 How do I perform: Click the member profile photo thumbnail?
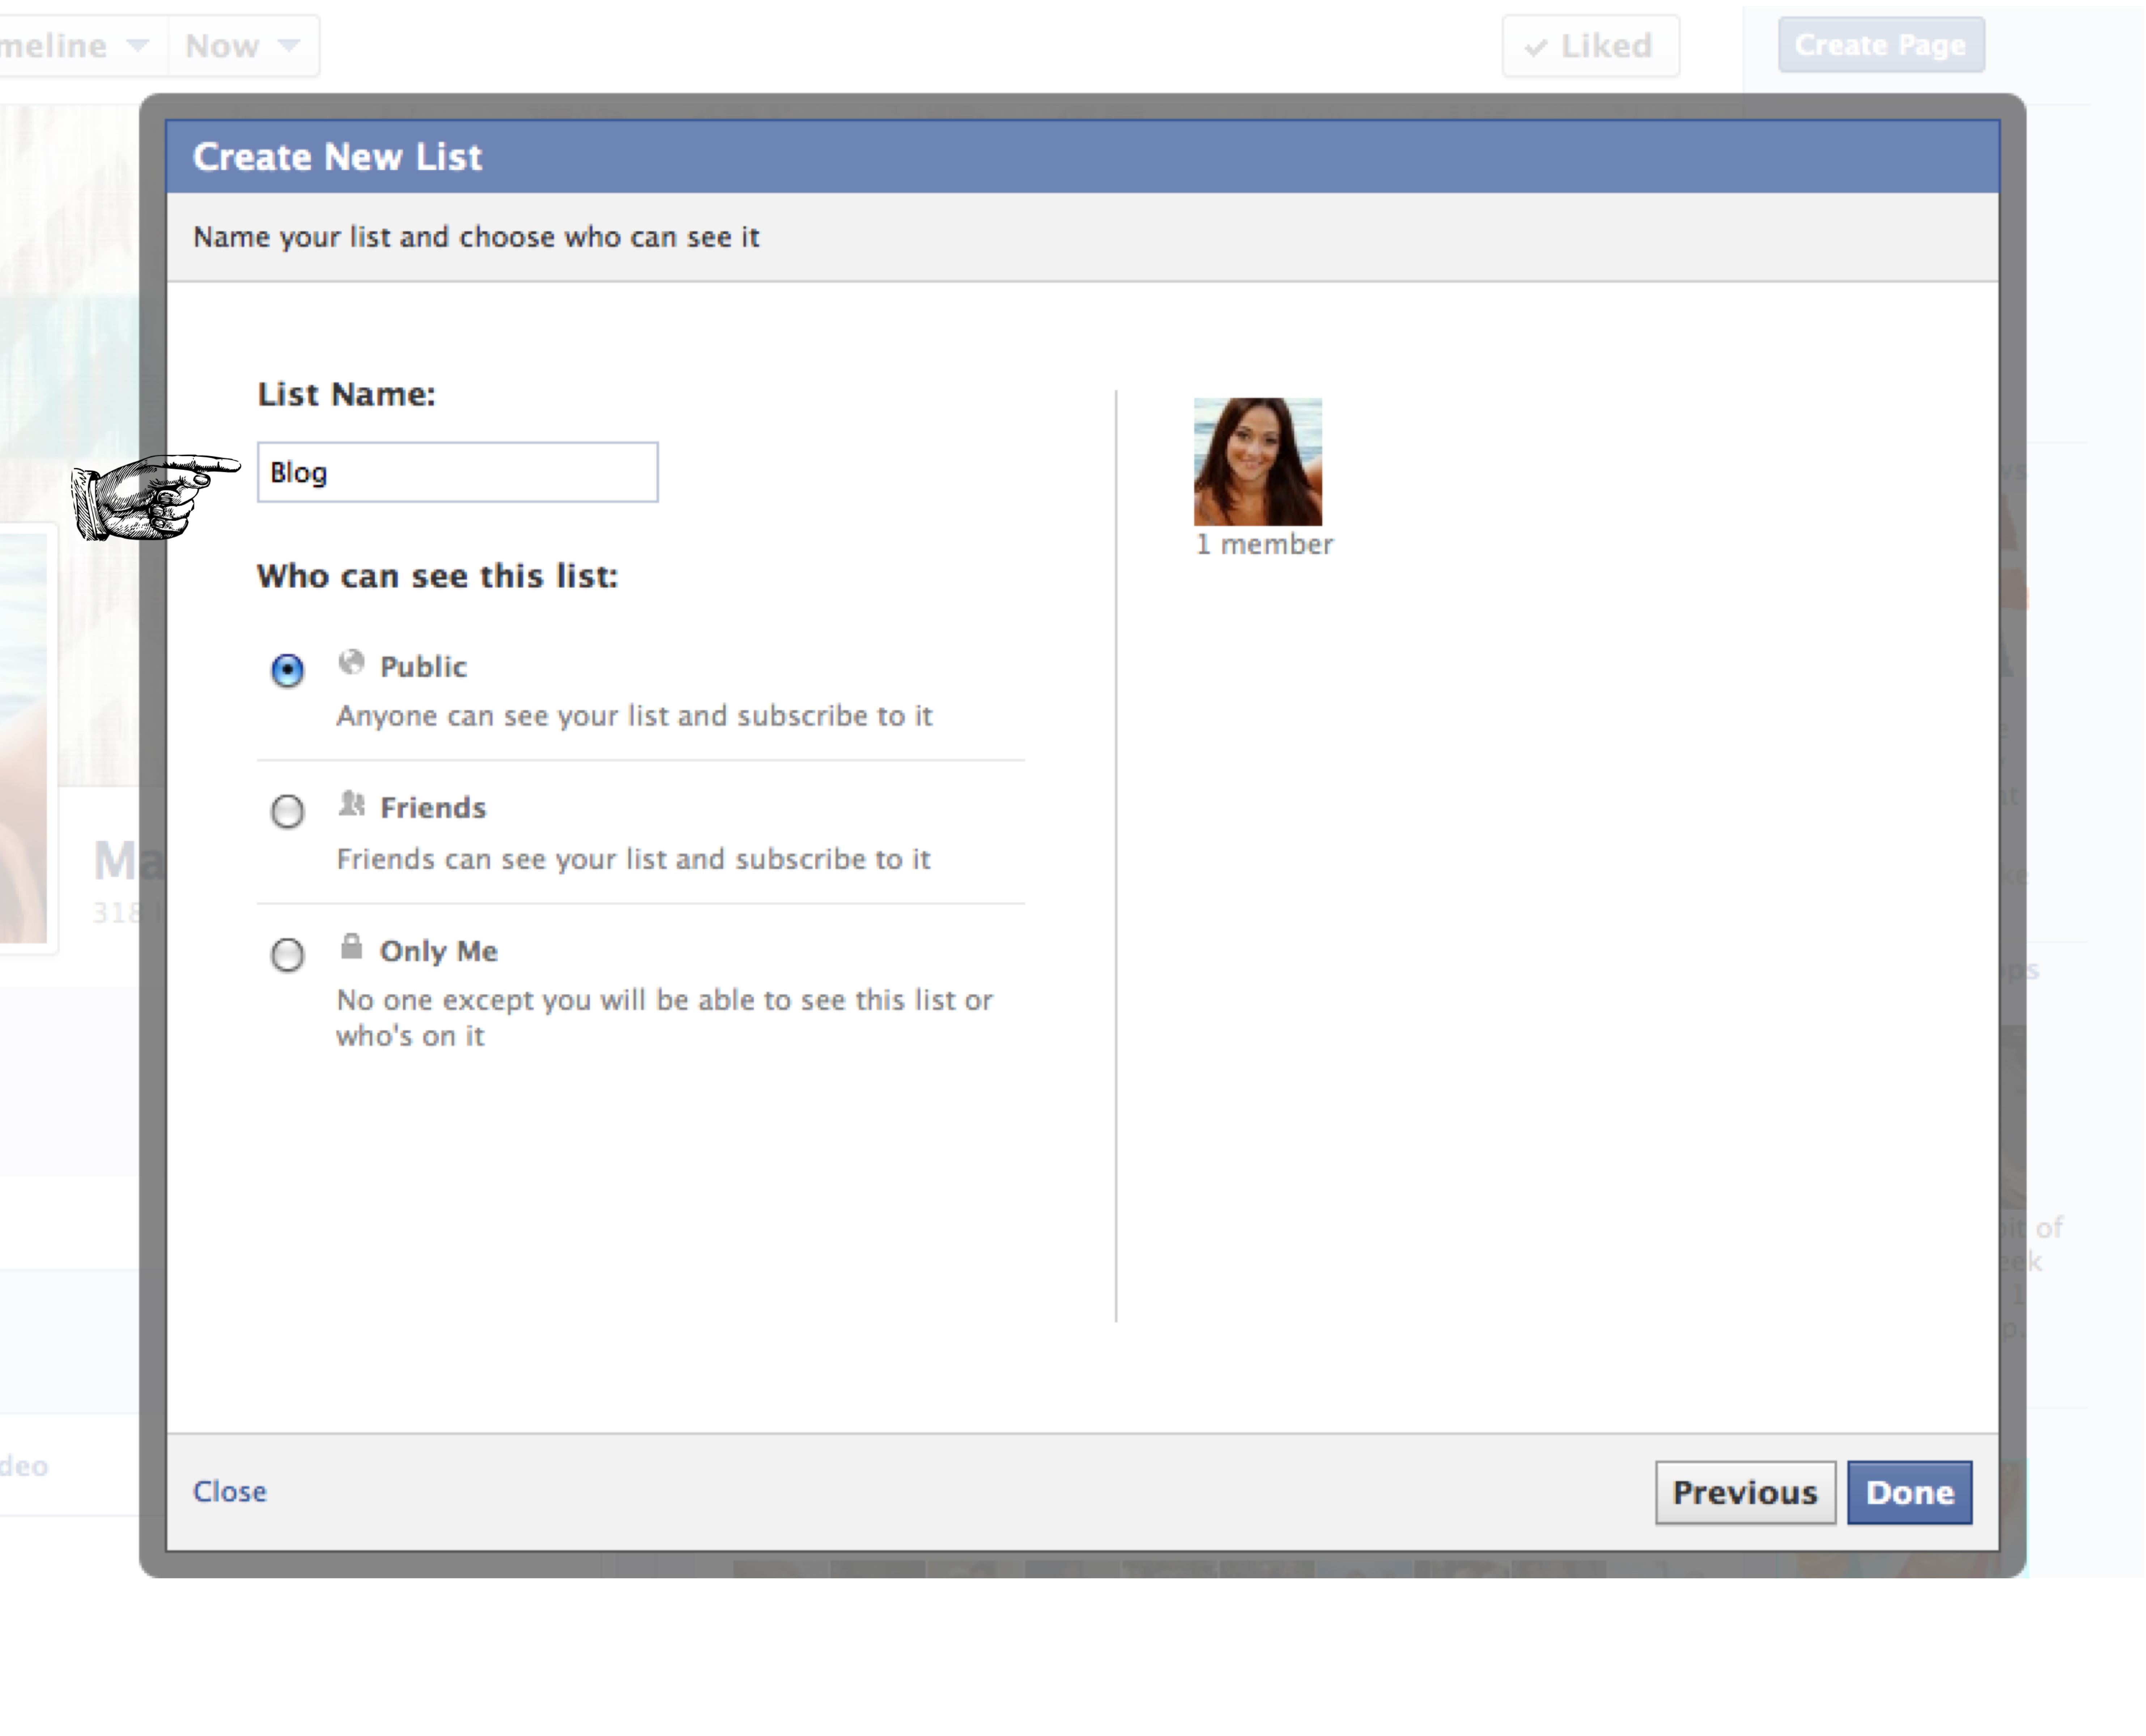(x=1258, y=462)
